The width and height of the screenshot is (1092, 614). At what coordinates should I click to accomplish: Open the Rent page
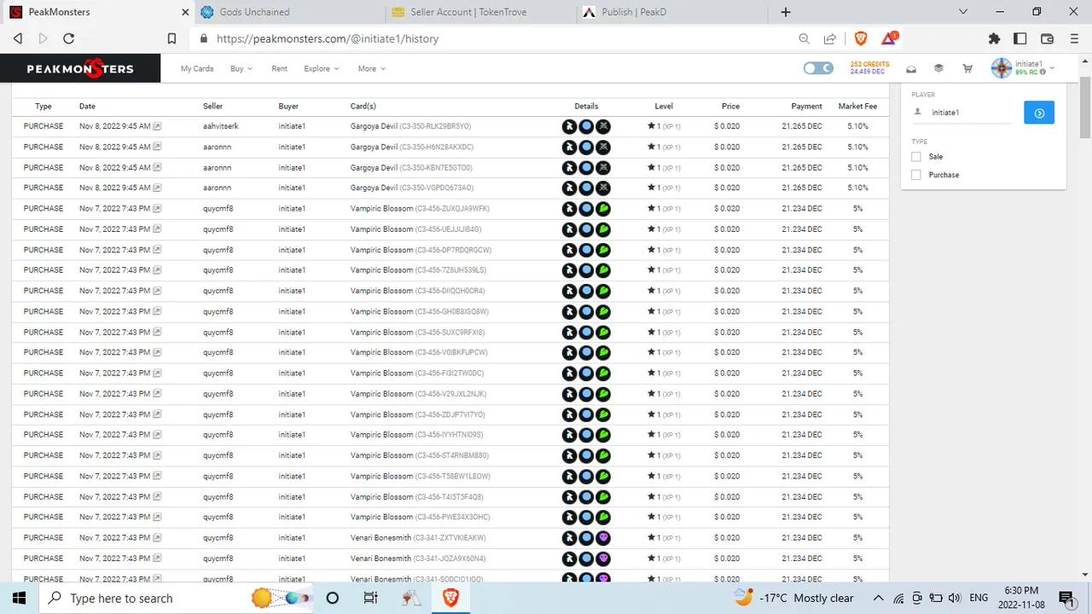pos(279,69)
